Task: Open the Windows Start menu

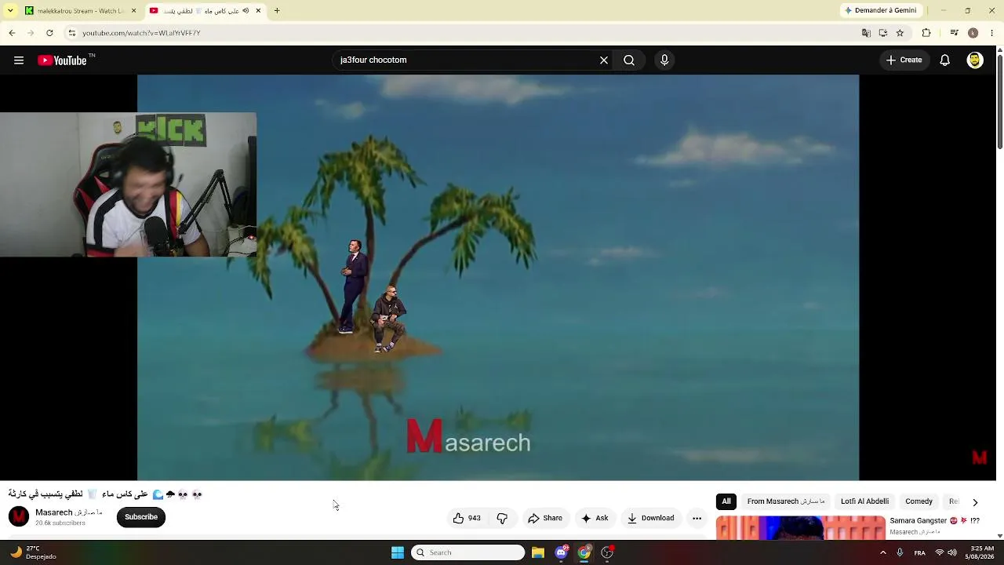Action: click(x=398, y=552)
